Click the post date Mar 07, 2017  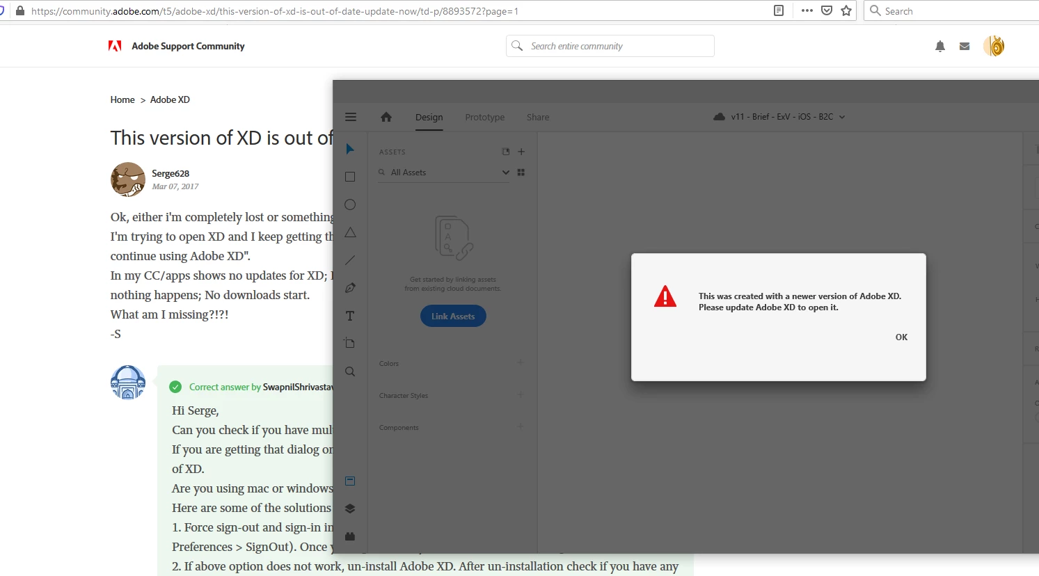coord(175,186)
